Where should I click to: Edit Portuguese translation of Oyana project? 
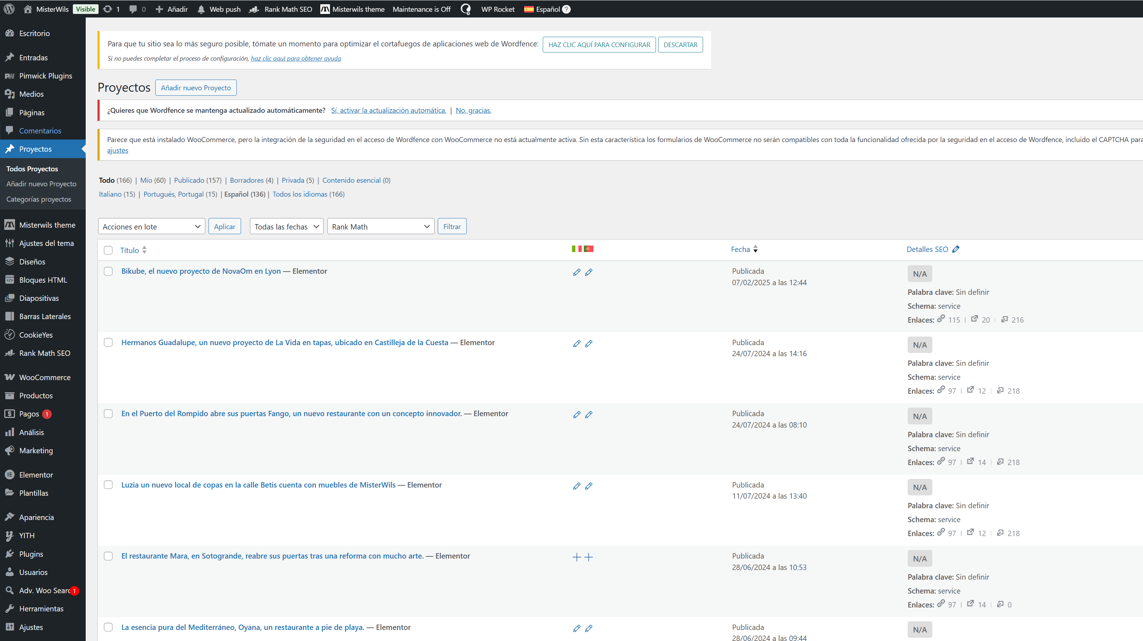(589, 629)
